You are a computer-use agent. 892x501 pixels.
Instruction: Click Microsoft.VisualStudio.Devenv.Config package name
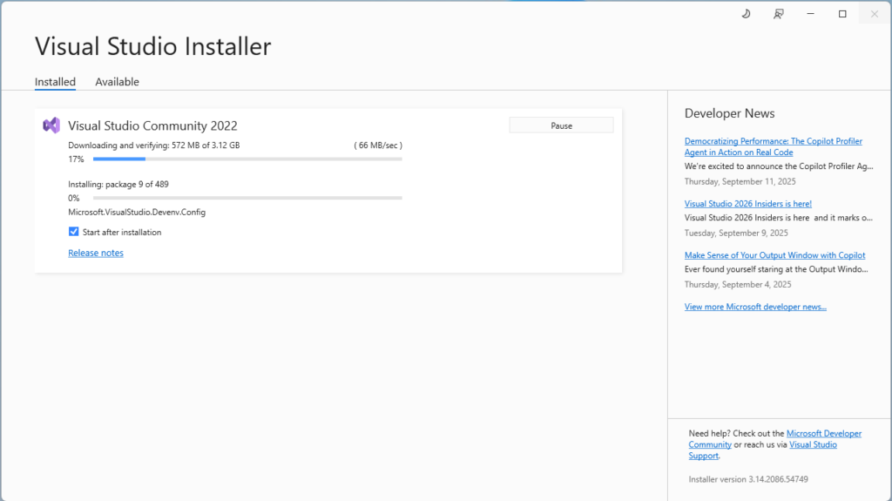137,213
